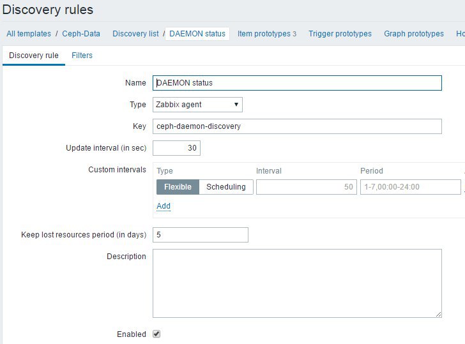Click the Update interval field
This screenshot has height=344, width=465.
coord(176,148)
